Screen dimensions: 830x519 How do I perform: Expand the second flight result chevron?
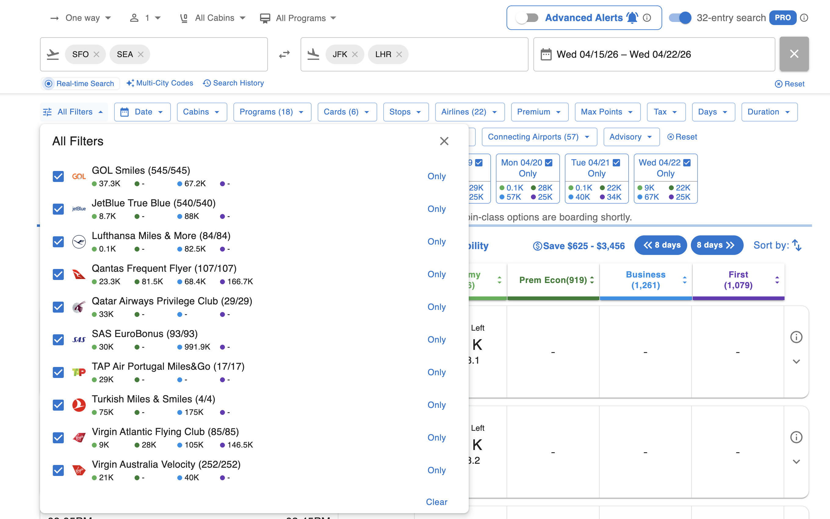796,462
